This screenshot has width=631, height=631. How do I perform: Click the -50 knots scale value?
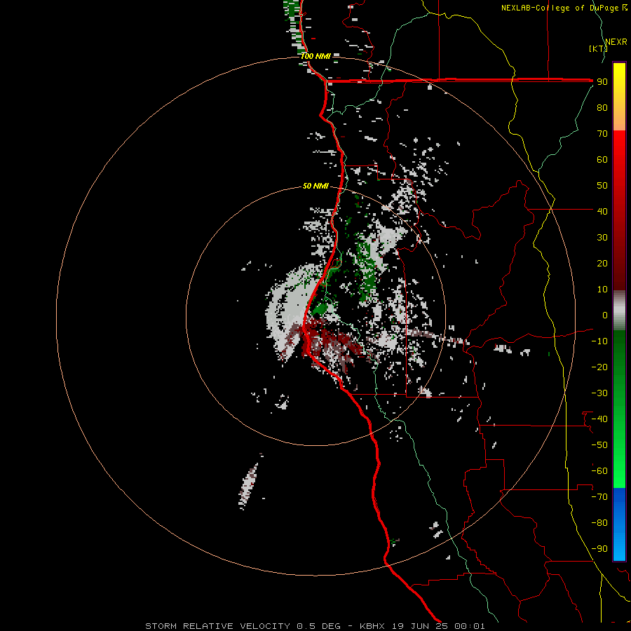pos(599,445)
